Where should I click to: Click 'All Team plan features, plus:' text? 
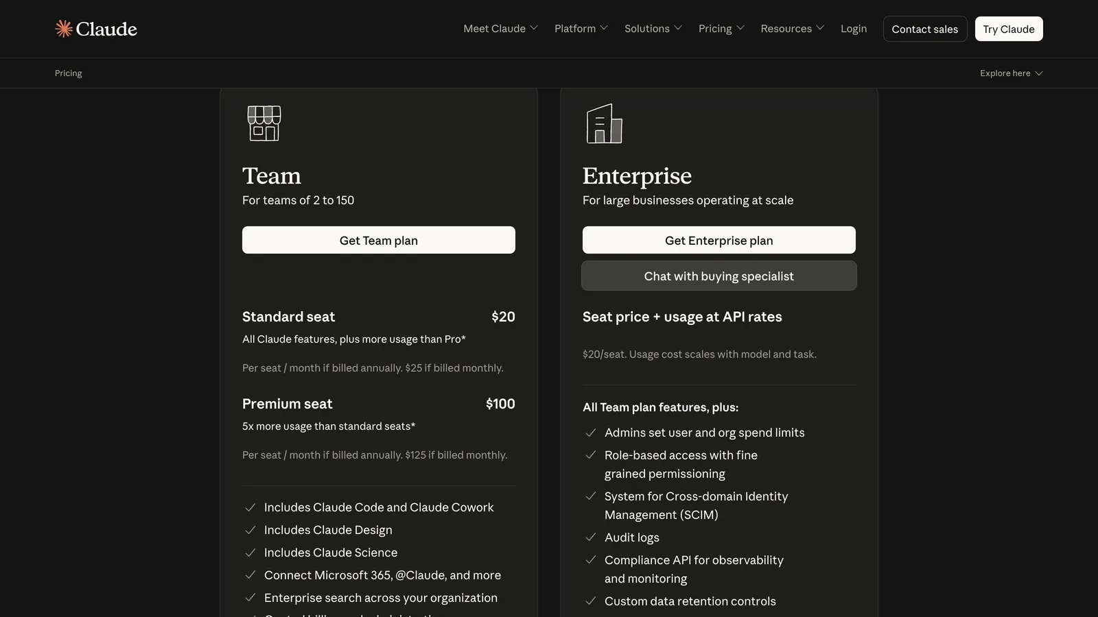660,407
